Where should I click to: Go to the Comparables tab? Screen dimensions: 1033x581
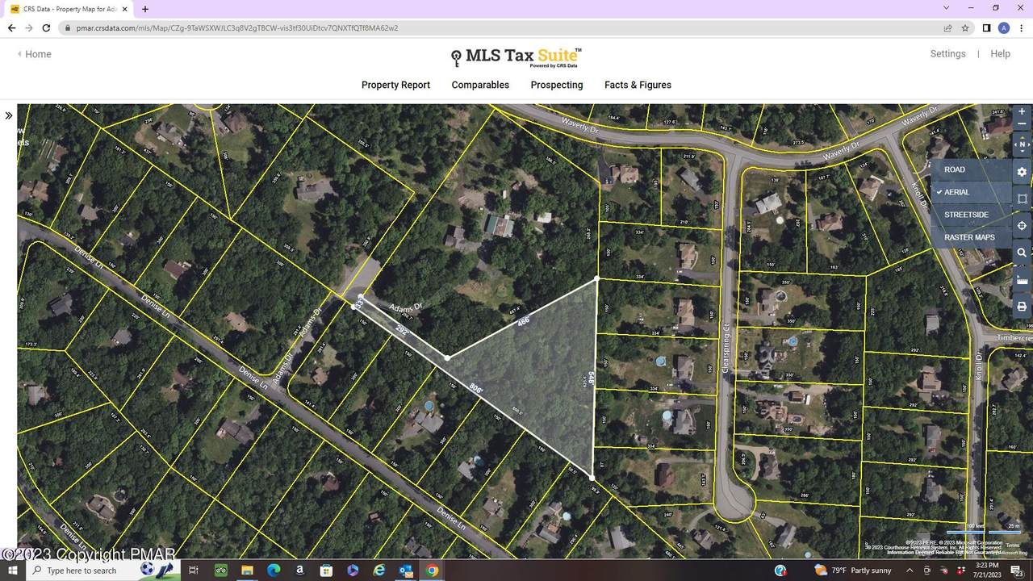tap(480, 85)
